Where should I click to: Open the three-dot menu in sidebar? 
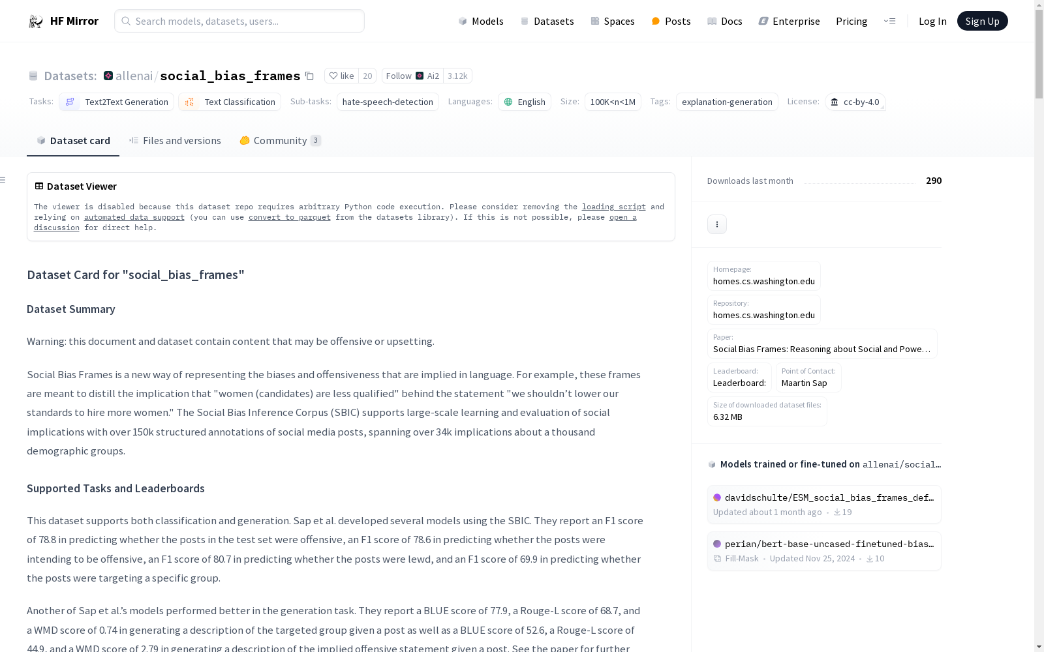tap(717, 224)
